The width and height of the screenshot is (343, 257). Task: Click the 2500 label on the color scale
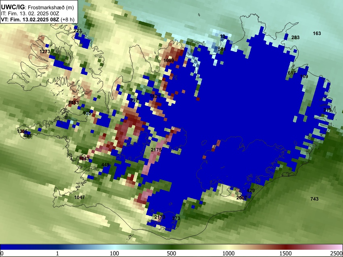pyautogui.click(x=337, y=253)
